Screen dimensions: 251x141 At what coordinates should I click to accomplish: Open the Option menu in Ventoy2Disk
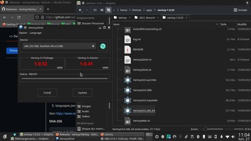click(23, 33)
